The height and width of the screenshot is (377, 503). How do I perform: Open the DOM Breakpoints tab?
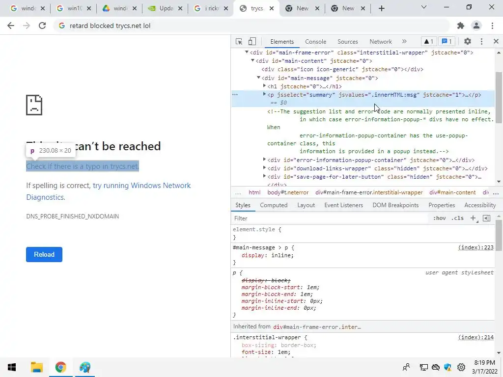click(x=395, y=205)
